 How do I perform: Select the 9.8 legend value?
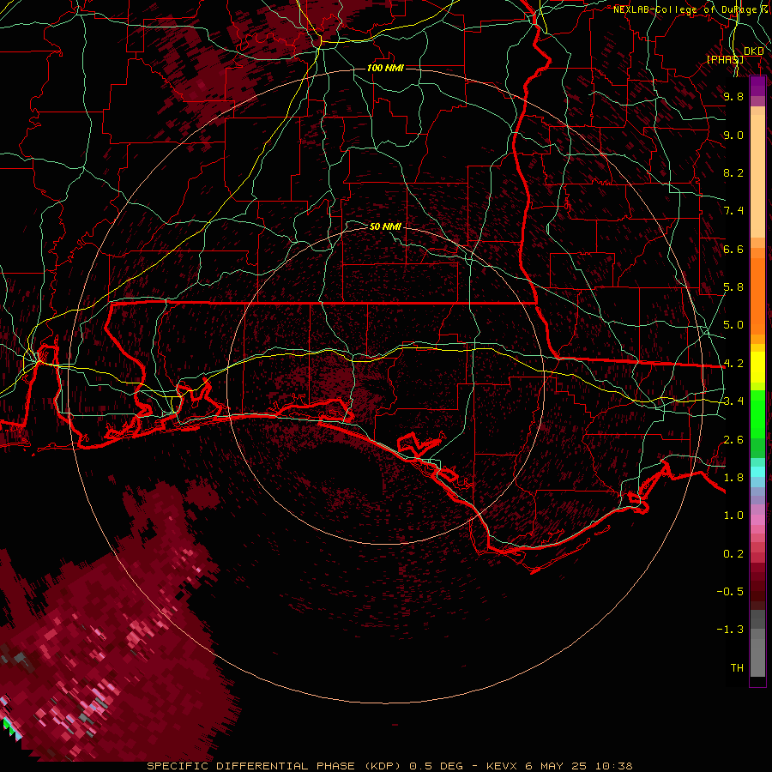733,96
